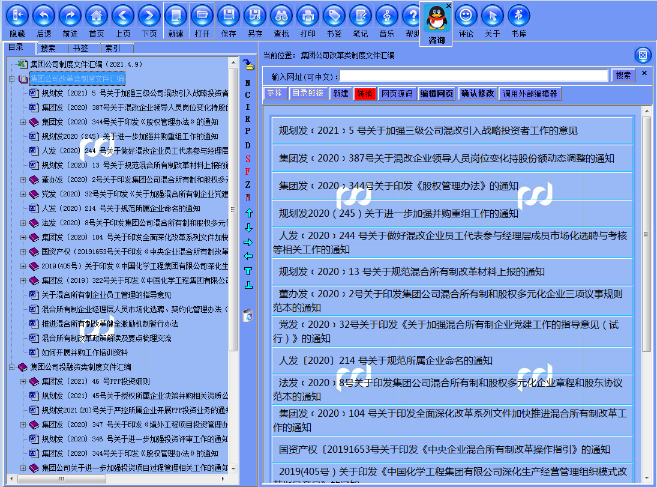Click the up arrow in vertical strip
Viewport: 657px width, 487px height.
coord(248,213)
